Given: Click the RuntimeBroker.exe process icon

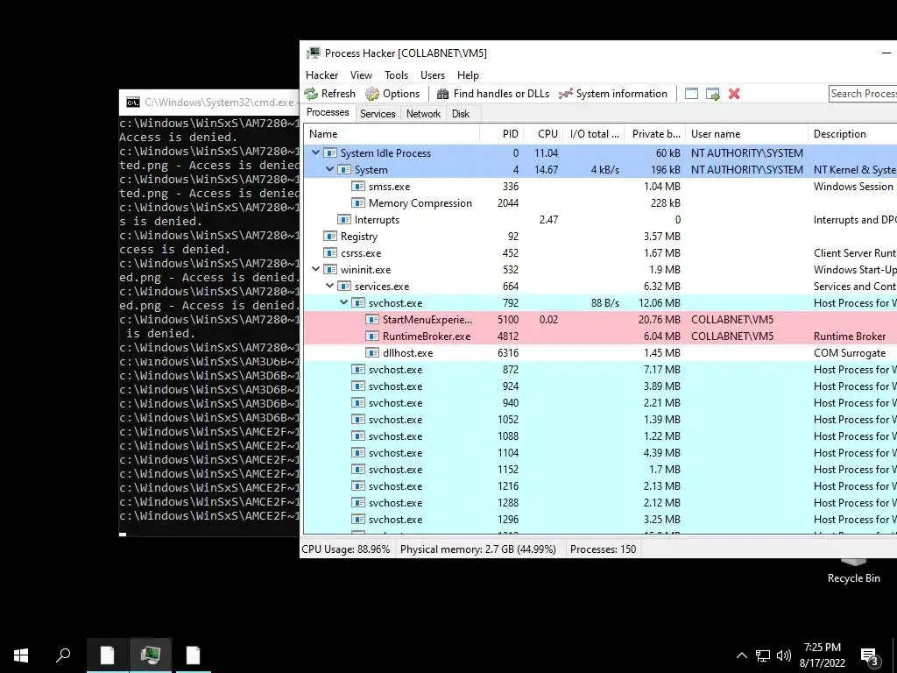Looking at the screenshot, I should [371, 336].
